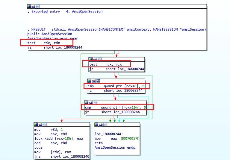Click the 'lock xadd [rcx+18h], eax' line
The image size is (230, 160).
tap(59, 139)
